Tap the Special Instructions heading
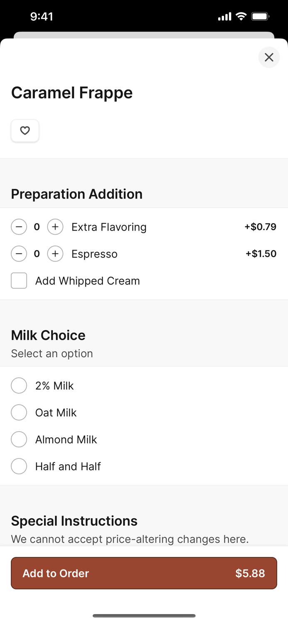The height and width of the screenshot is (623, 288). tap(74, 521)
